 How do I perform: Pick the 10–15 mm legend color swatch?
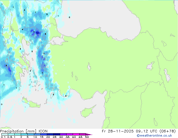pos(37,134)
